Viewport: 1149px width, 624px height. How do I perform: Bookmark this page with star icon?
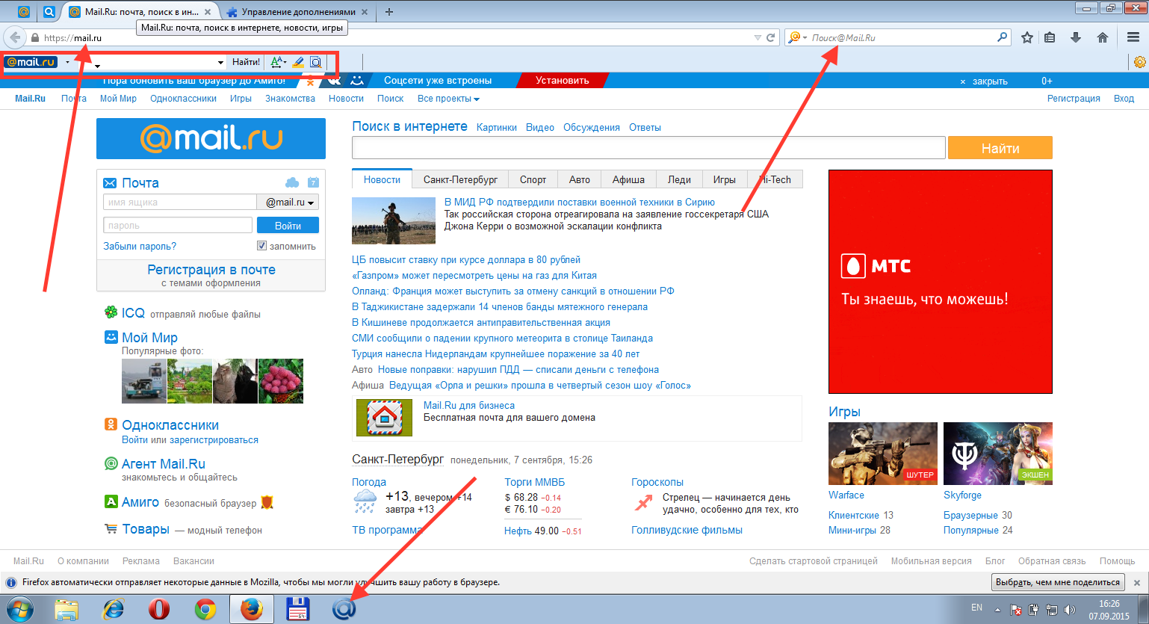[1027, 37]
